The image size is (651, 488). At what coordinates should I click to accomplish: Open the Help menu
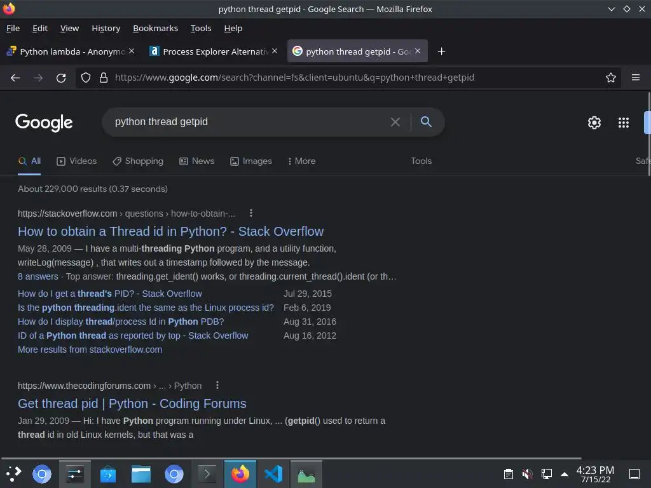pyautogui.click(x=233, y=28)
